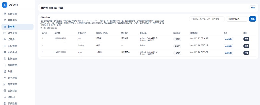Click the 未提交 status badge

point(177,46)
